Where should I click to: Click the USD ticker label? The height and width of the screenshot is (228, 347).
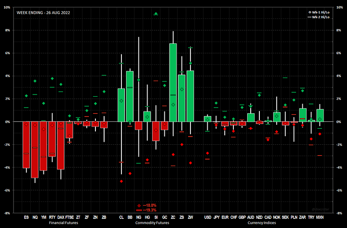click(207, 218)
